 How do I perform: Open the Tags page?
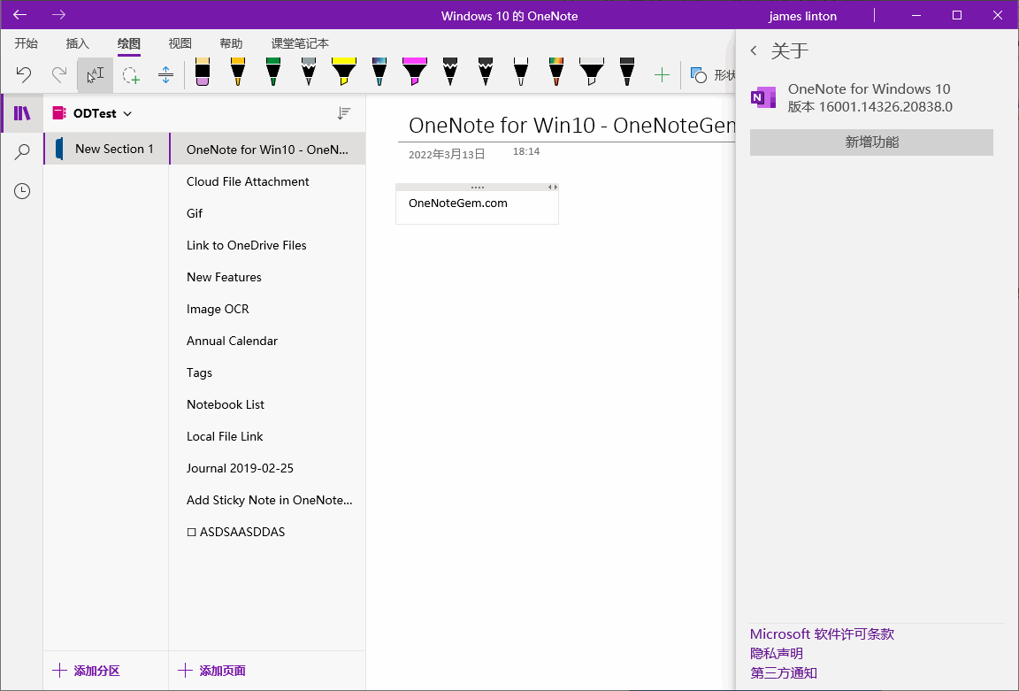click(x=267, y=372)
